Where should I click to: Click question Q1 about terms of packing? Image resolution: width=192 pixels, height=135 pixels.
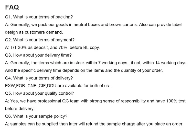[x=39, y=17]
